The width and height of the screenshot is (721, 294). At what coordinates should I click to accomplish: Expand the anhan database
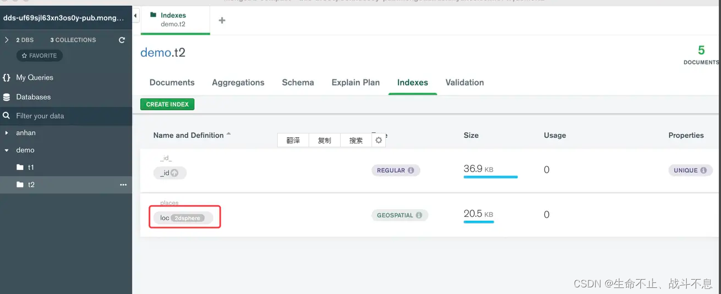(x=7, y=133)
